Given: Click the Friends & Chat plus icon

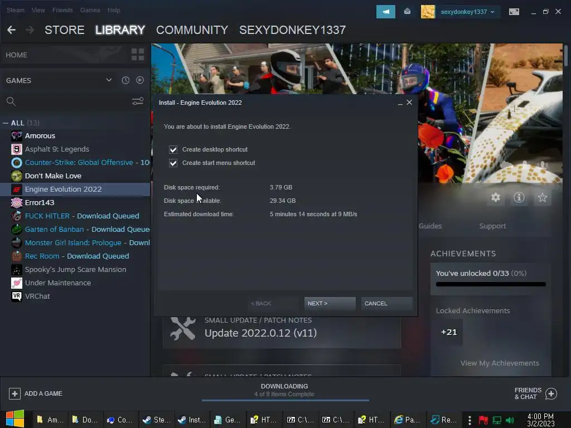Looking at the screenshot, I should tap(551, 393).
